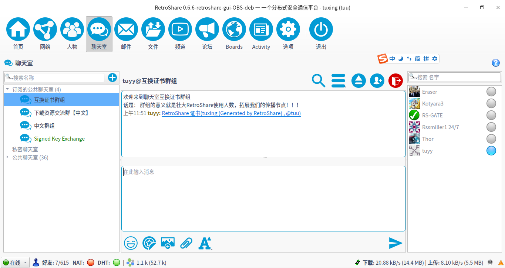Image resolution: width=505 pixels, height=268 pixels.
Task: Open the 频道 channels section
Action: pos(180,30)
